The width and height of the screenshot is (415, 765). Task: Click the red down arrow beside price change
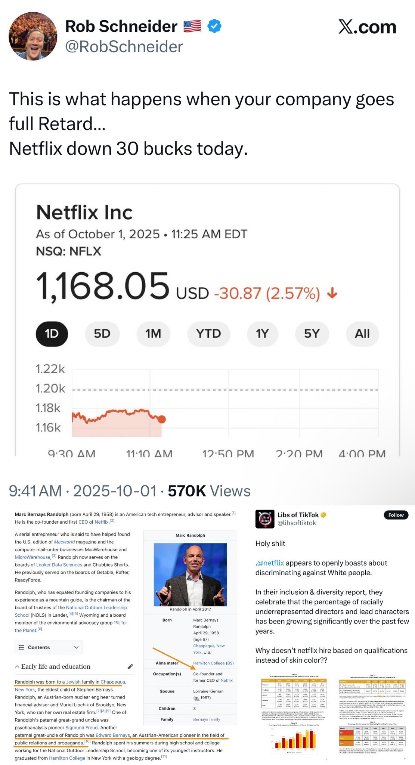(x=332, y=293)
